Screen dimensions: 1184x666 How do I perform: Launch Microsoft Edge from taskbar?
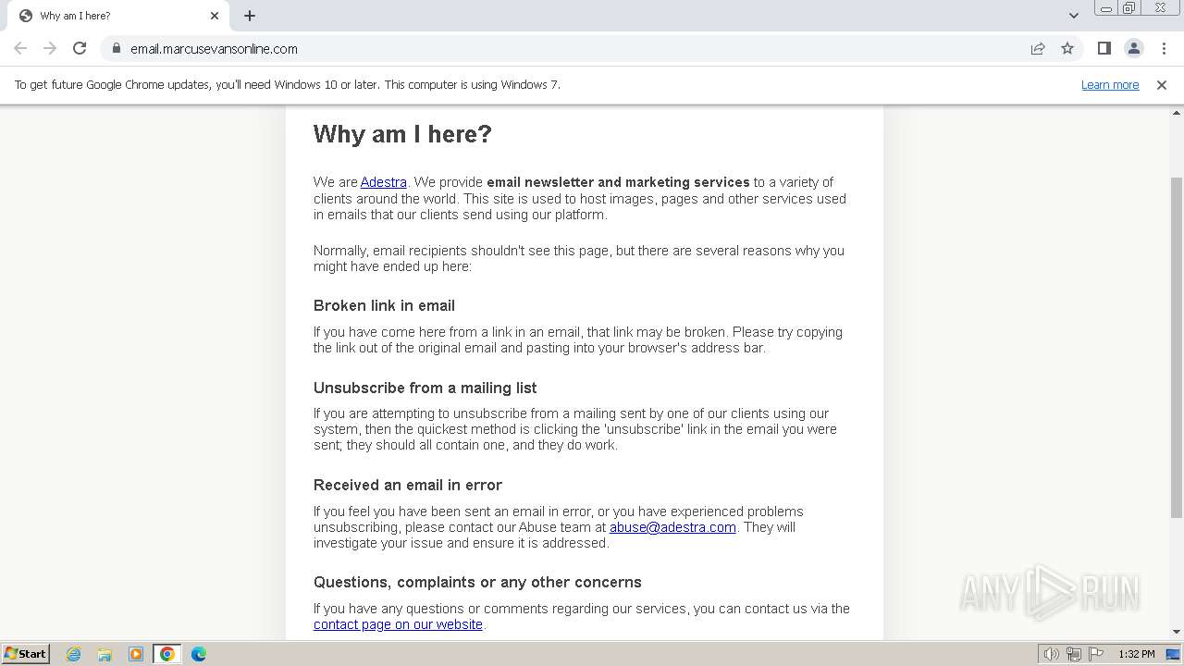(x=199, y=654)
